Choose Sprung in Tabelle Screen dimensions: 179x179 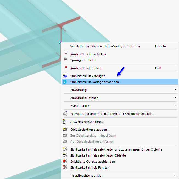tap(120, 60)
